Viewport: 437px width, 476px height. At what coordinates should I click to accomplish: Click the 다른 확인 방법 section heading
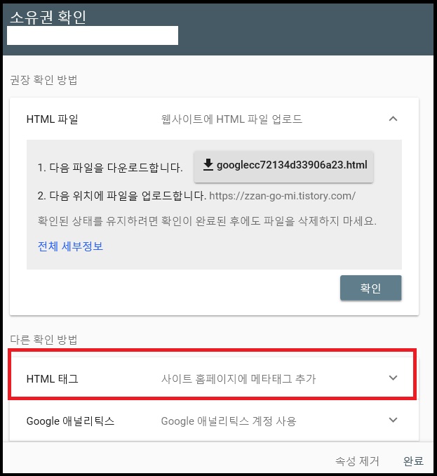coord(43,339)
